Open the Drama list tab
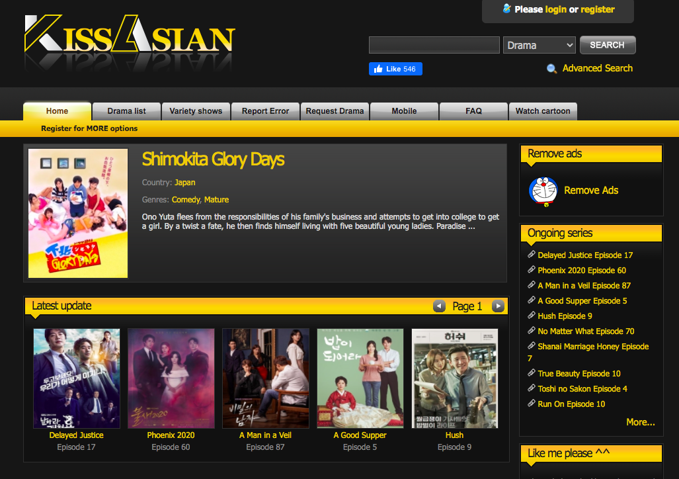679x479 pixels. tap(126, 111)
